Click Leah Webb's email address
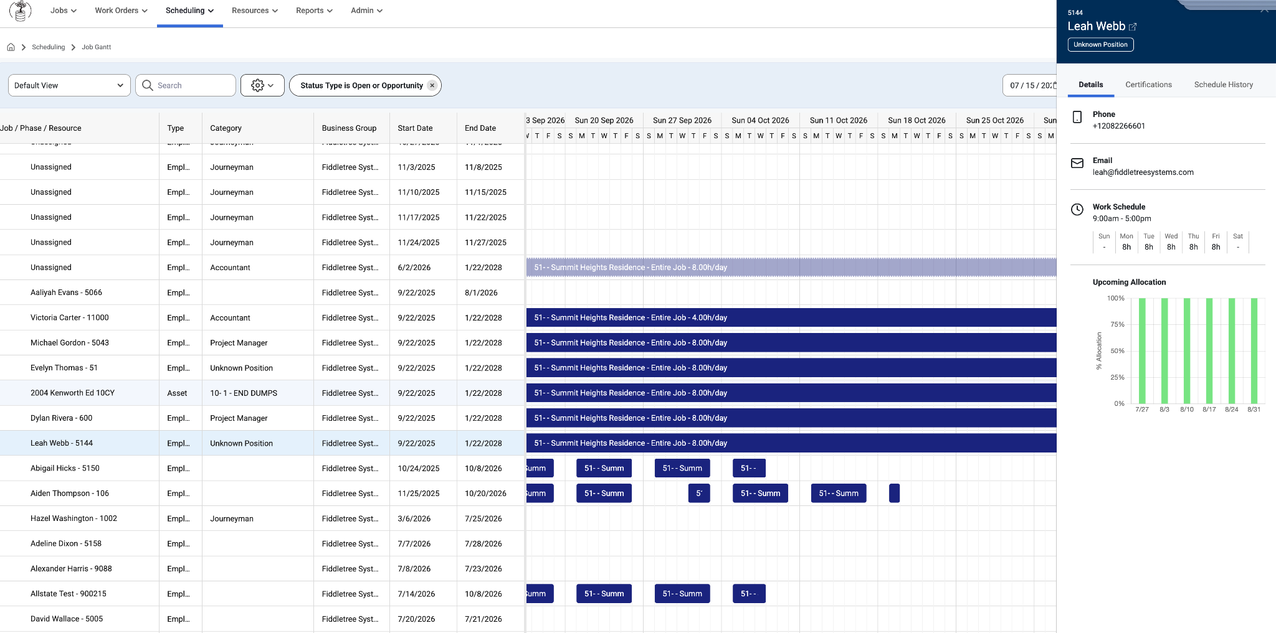This screenshot has width=1276, height=633. point(1143,172)
